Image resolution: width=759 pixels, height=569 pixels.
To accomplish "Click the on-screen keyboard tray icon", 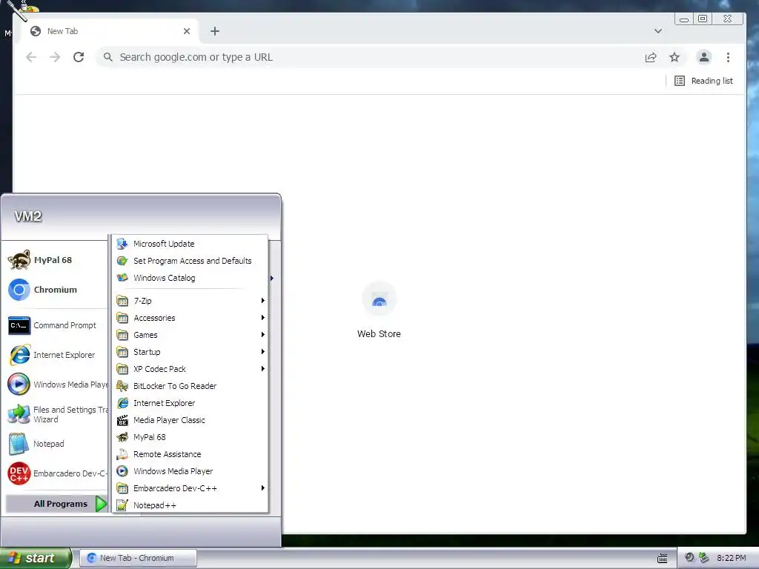I will (663, 559).
